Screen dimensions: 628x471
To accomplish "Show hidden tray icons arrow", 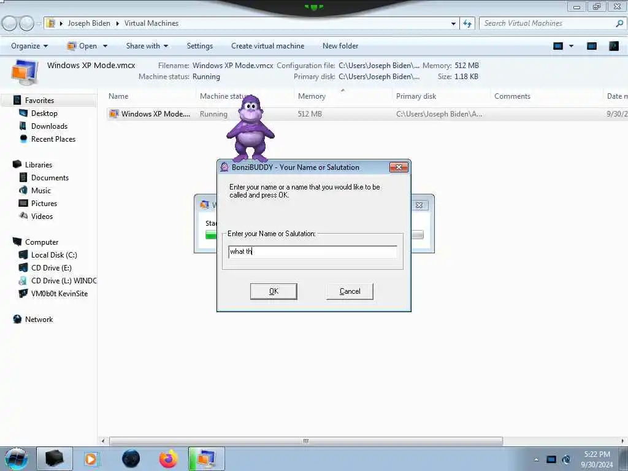I will (536, 459).
